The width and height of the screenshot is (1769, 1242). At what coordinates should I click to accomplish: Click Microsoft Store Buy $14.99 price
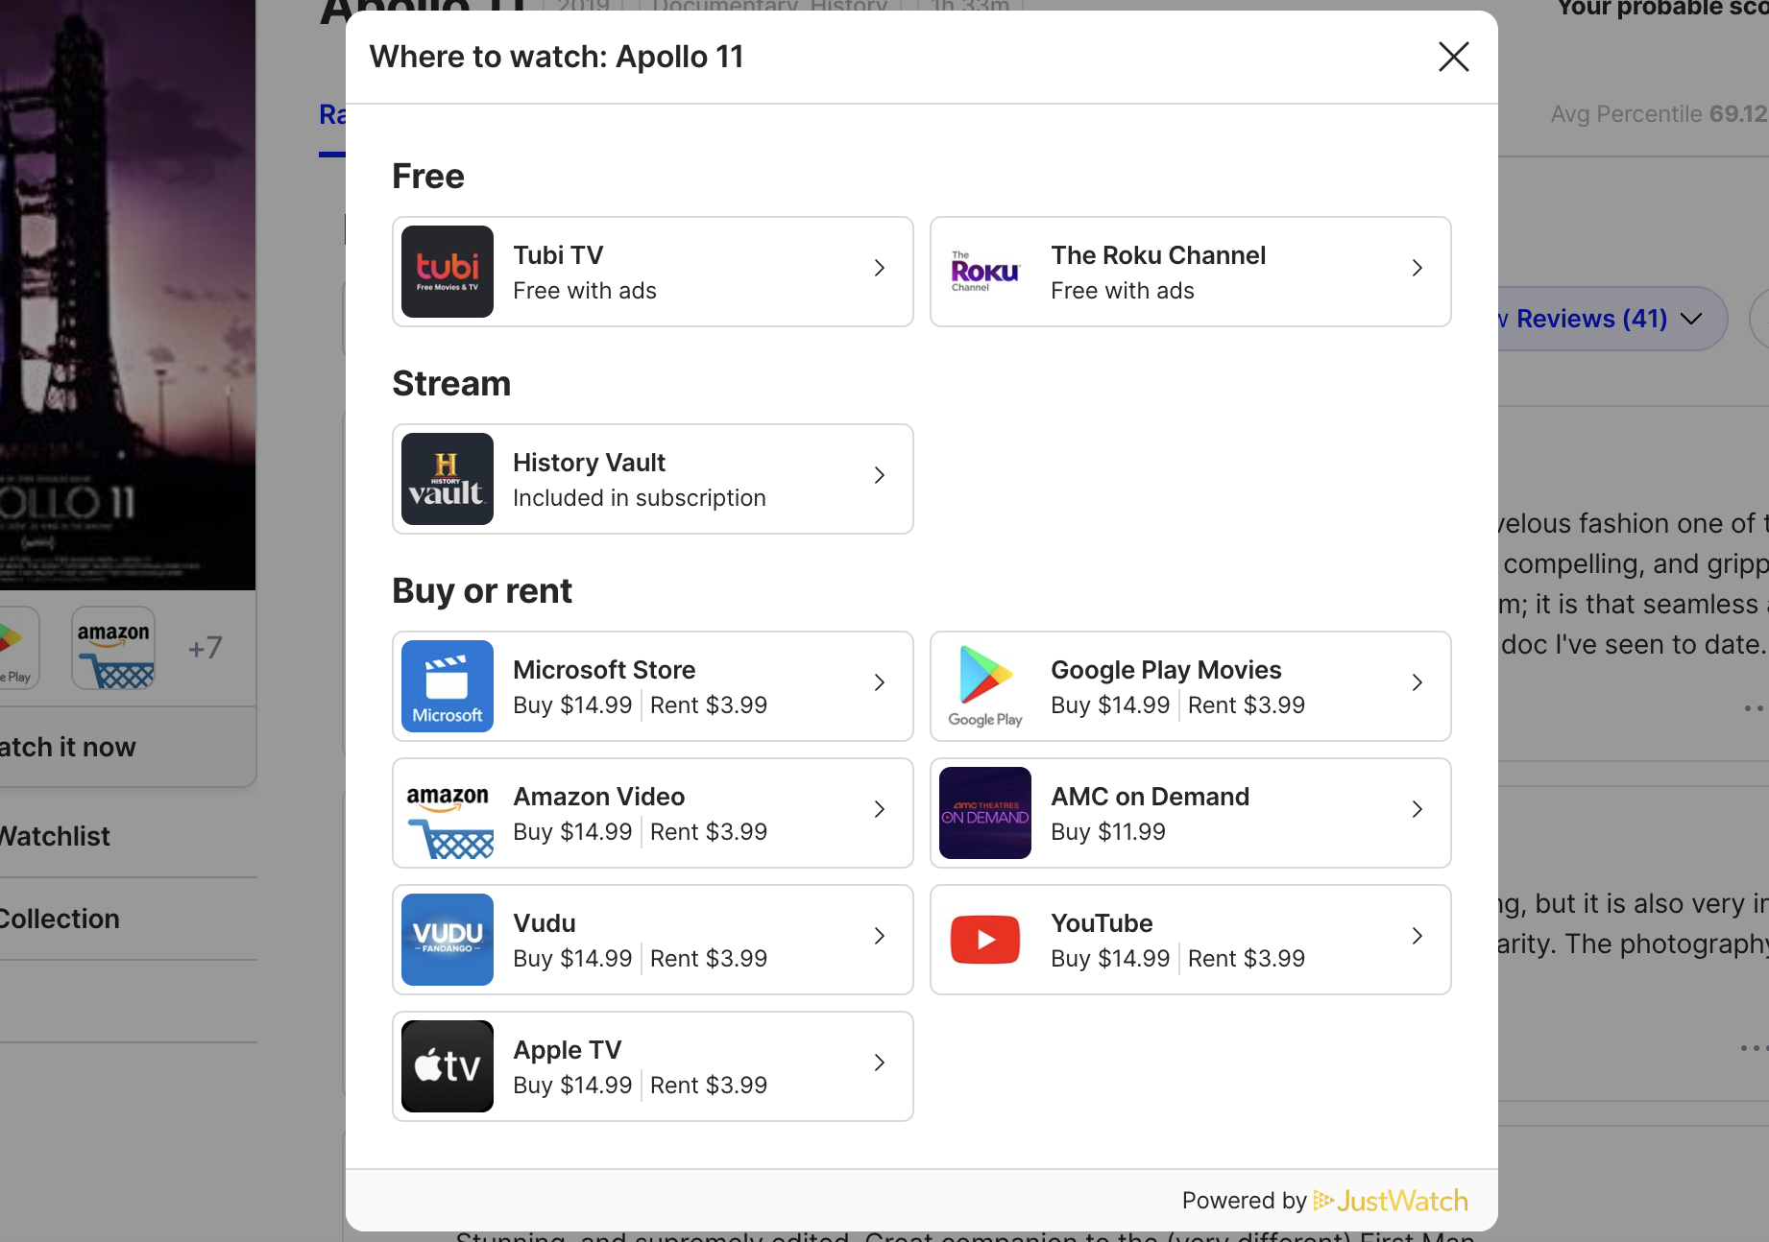tap(572, 705)
